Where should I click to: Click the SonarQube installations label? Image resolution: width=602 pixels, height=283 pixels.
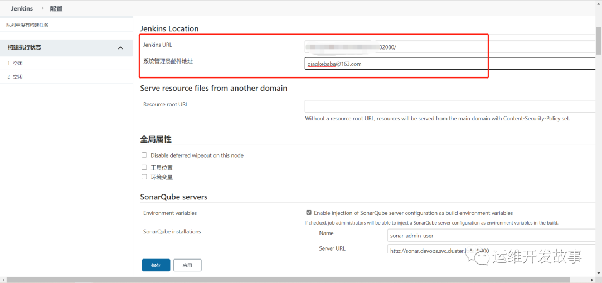coord(172,232)
